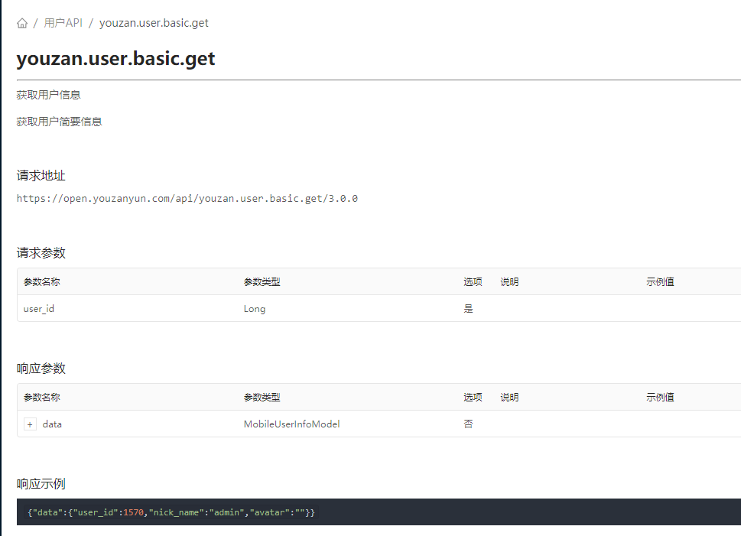Click the 响应示例 section heading
Image resolution: width=741 pixels, height=536 pixels.
[x=41, y=483]
